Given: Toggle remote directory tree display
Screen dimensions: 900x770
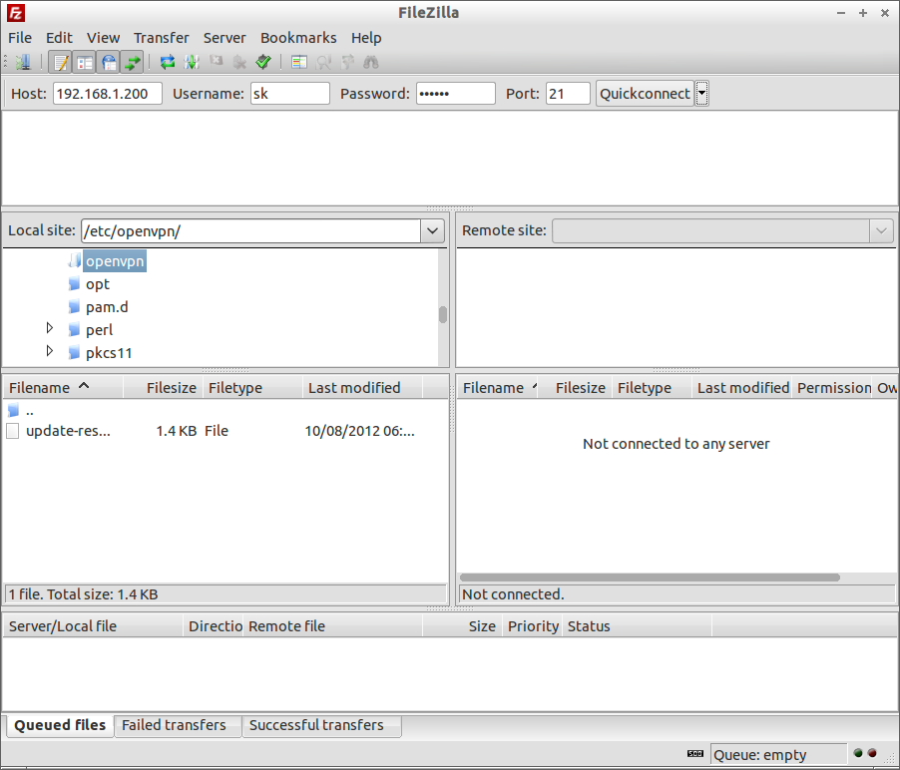Looking at the screenshot, I should pyautogui.click(x=109, y=62).
